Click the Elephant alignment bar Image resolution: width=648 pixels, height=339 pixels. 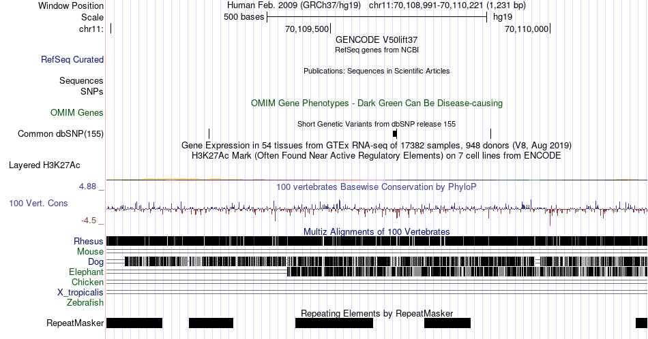(467, 272)
